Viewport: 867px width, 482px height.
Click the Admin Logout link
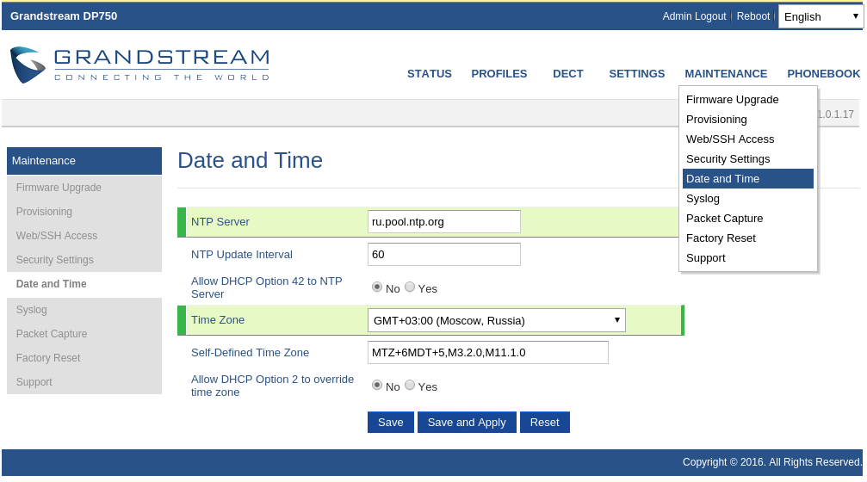[694, 16]
